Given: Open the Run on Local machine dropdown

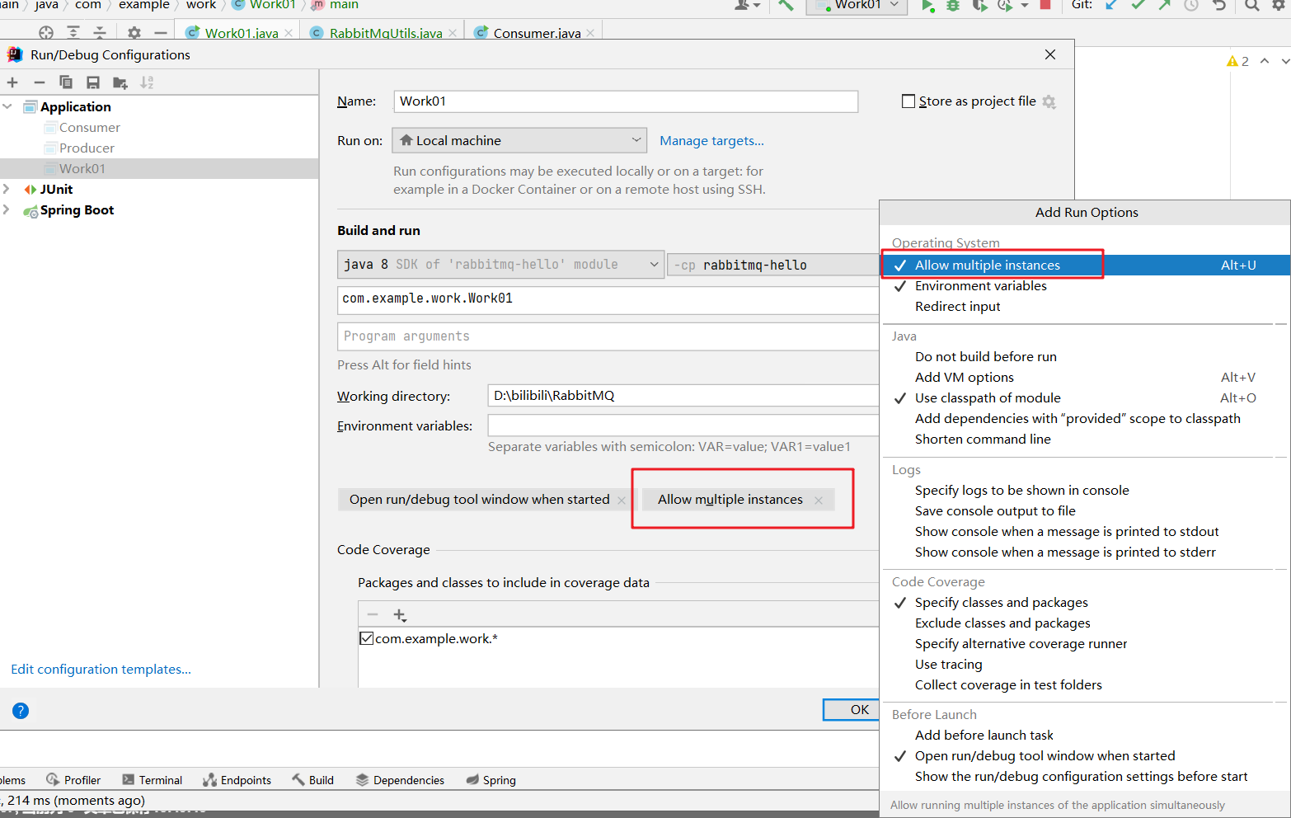Looking at the screenshot, I should (x=519, y=140).
